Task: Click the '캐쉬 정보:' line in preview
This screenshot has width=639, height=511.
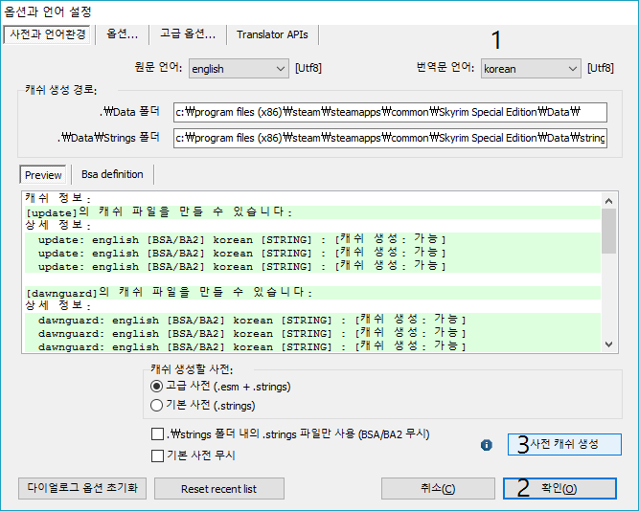Action: coord(57,198)
